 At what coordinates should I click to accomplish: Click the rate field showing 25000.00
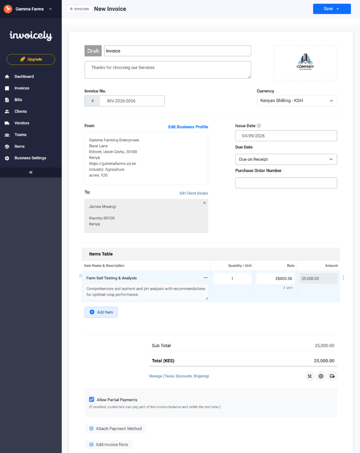(275, 279)
